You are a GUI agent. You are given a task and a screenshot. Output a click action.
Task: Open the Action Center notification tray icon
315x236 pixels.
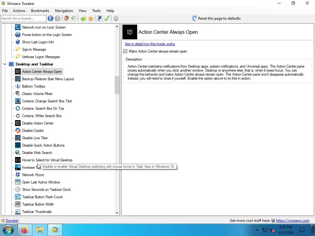302,230
